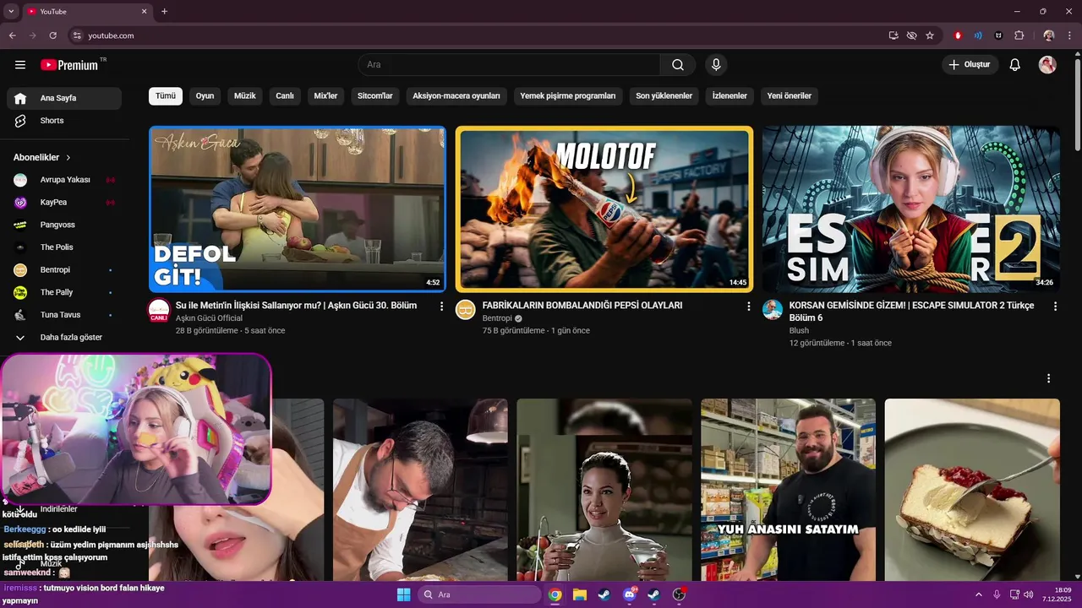Open Blush channel avatar under Escape Simulator
The image size is (1082, 608).
point(773,310)
